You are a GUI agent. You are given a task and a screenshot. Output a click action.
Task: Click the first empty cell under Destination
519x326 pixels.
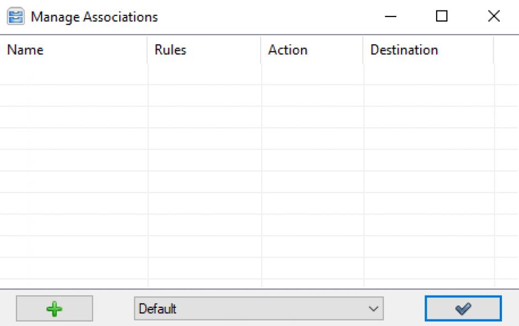428,74
